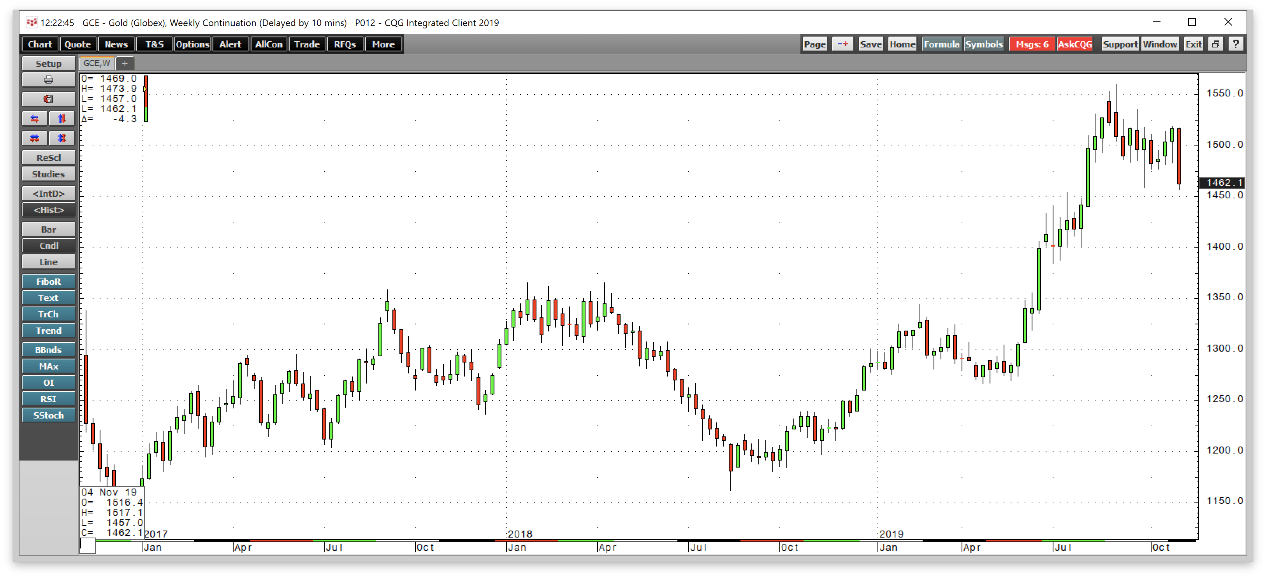Click the duplicate window icon near top right
1266x578 pixels.
1215,44
